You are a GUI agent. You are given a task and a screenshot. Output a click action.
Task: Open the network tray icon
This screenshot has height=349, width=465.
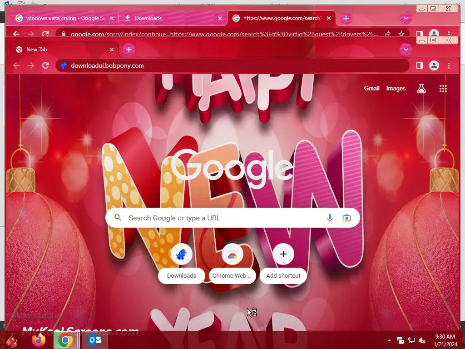pos(411,340)
